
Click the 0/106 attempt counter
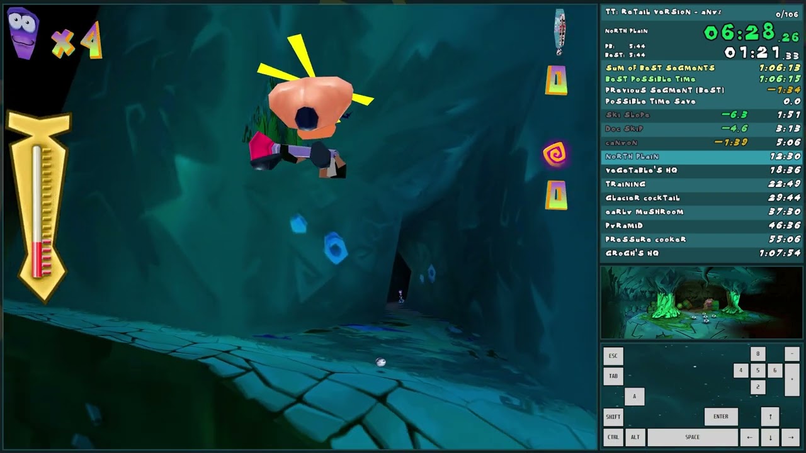787,14
